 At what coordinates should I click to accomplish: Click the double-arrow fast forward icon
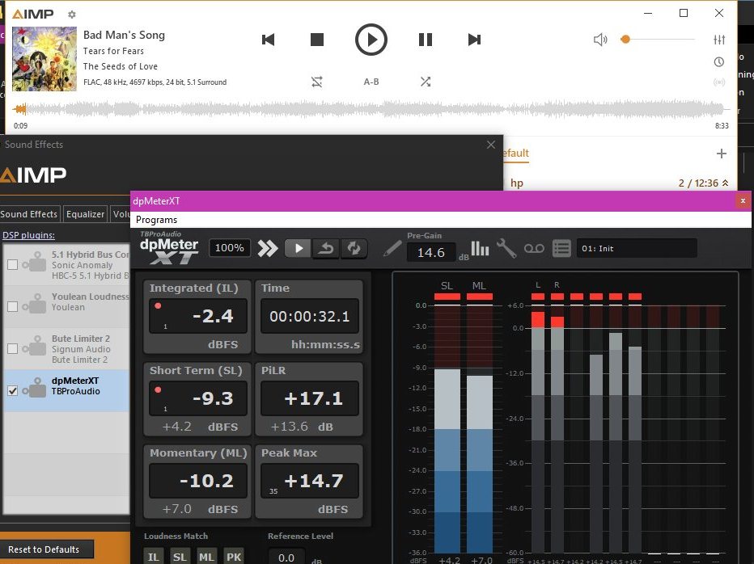coord(267,248)
